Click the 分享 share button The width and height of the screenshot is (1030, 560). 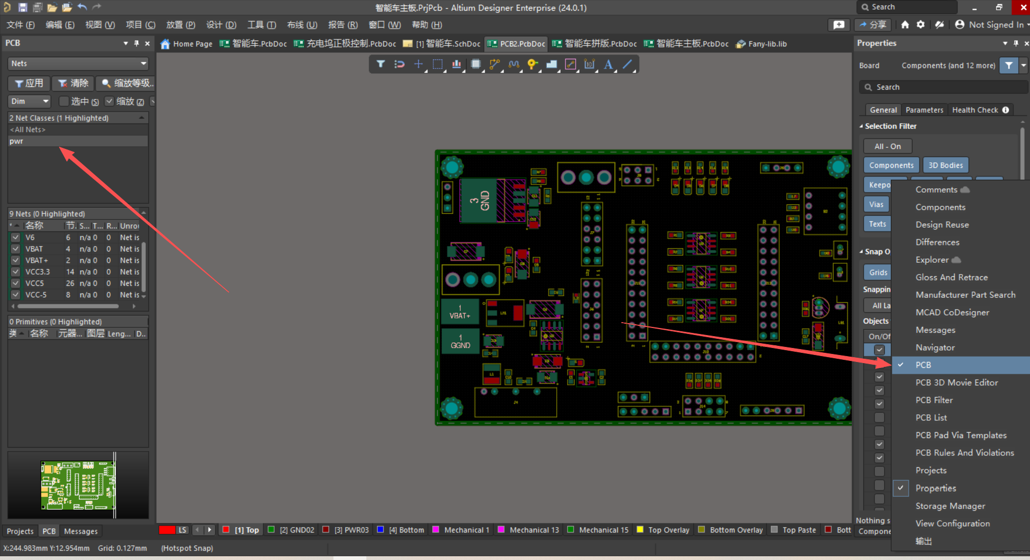873,25
